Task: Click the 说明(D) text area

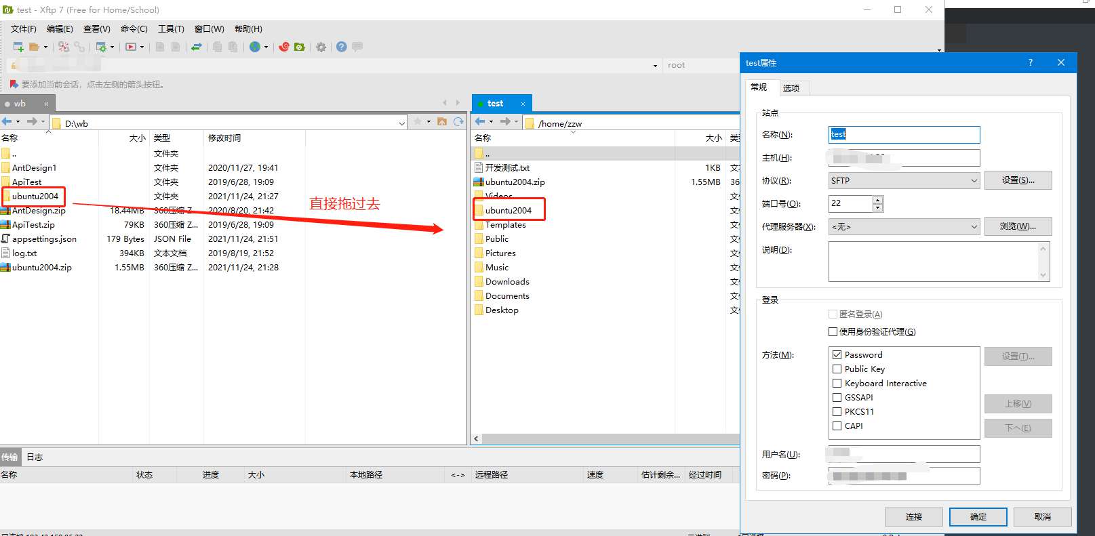Action: click(x=939, y=261)
